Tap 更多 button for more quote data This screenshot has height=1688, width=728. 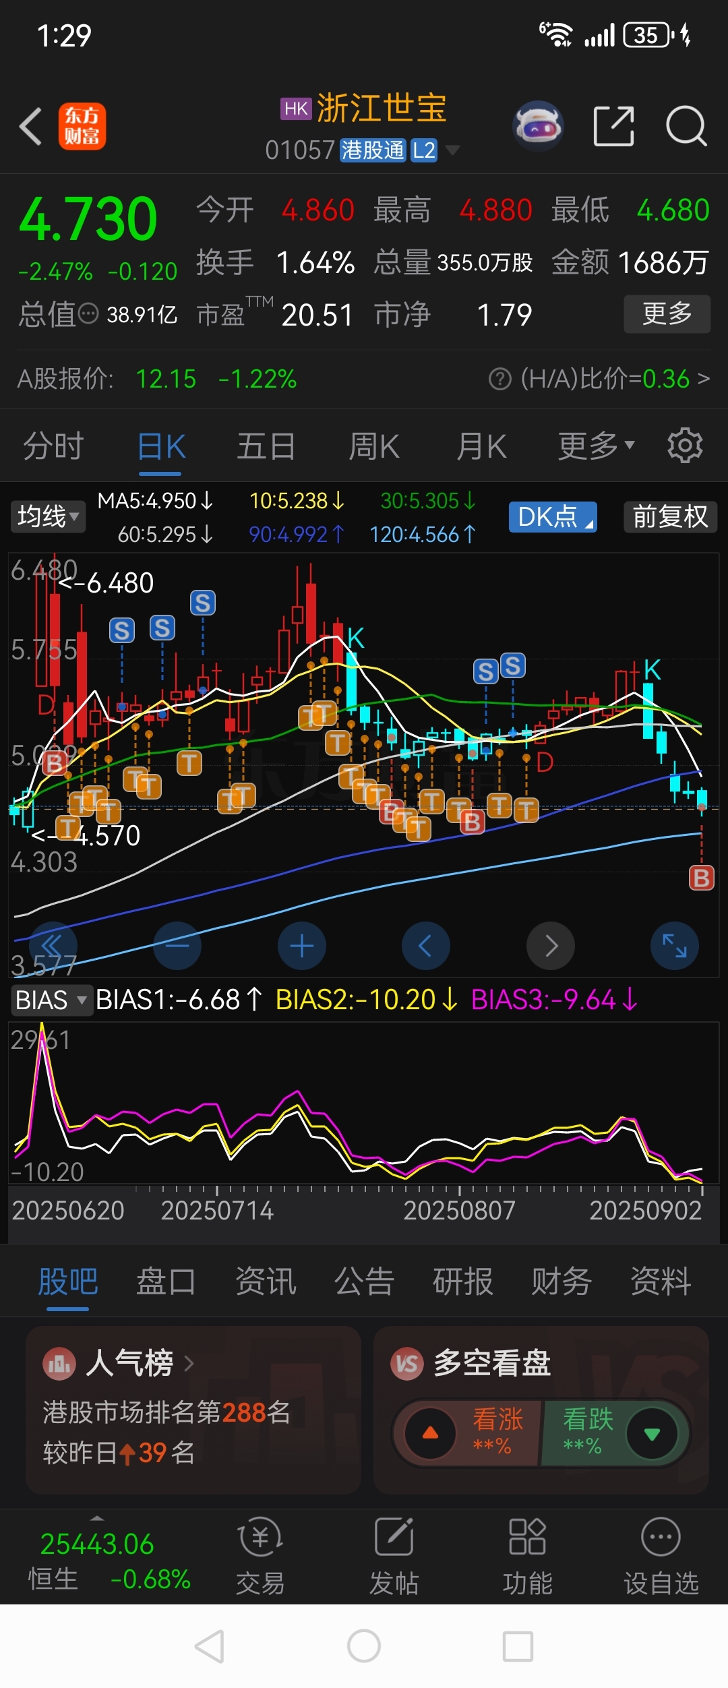667,313
